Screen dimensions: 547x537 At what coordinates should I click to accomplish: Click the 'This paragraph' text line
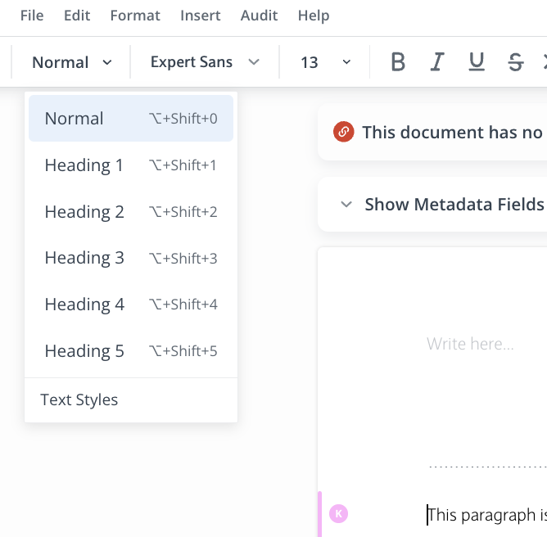(x=487, y=515)
